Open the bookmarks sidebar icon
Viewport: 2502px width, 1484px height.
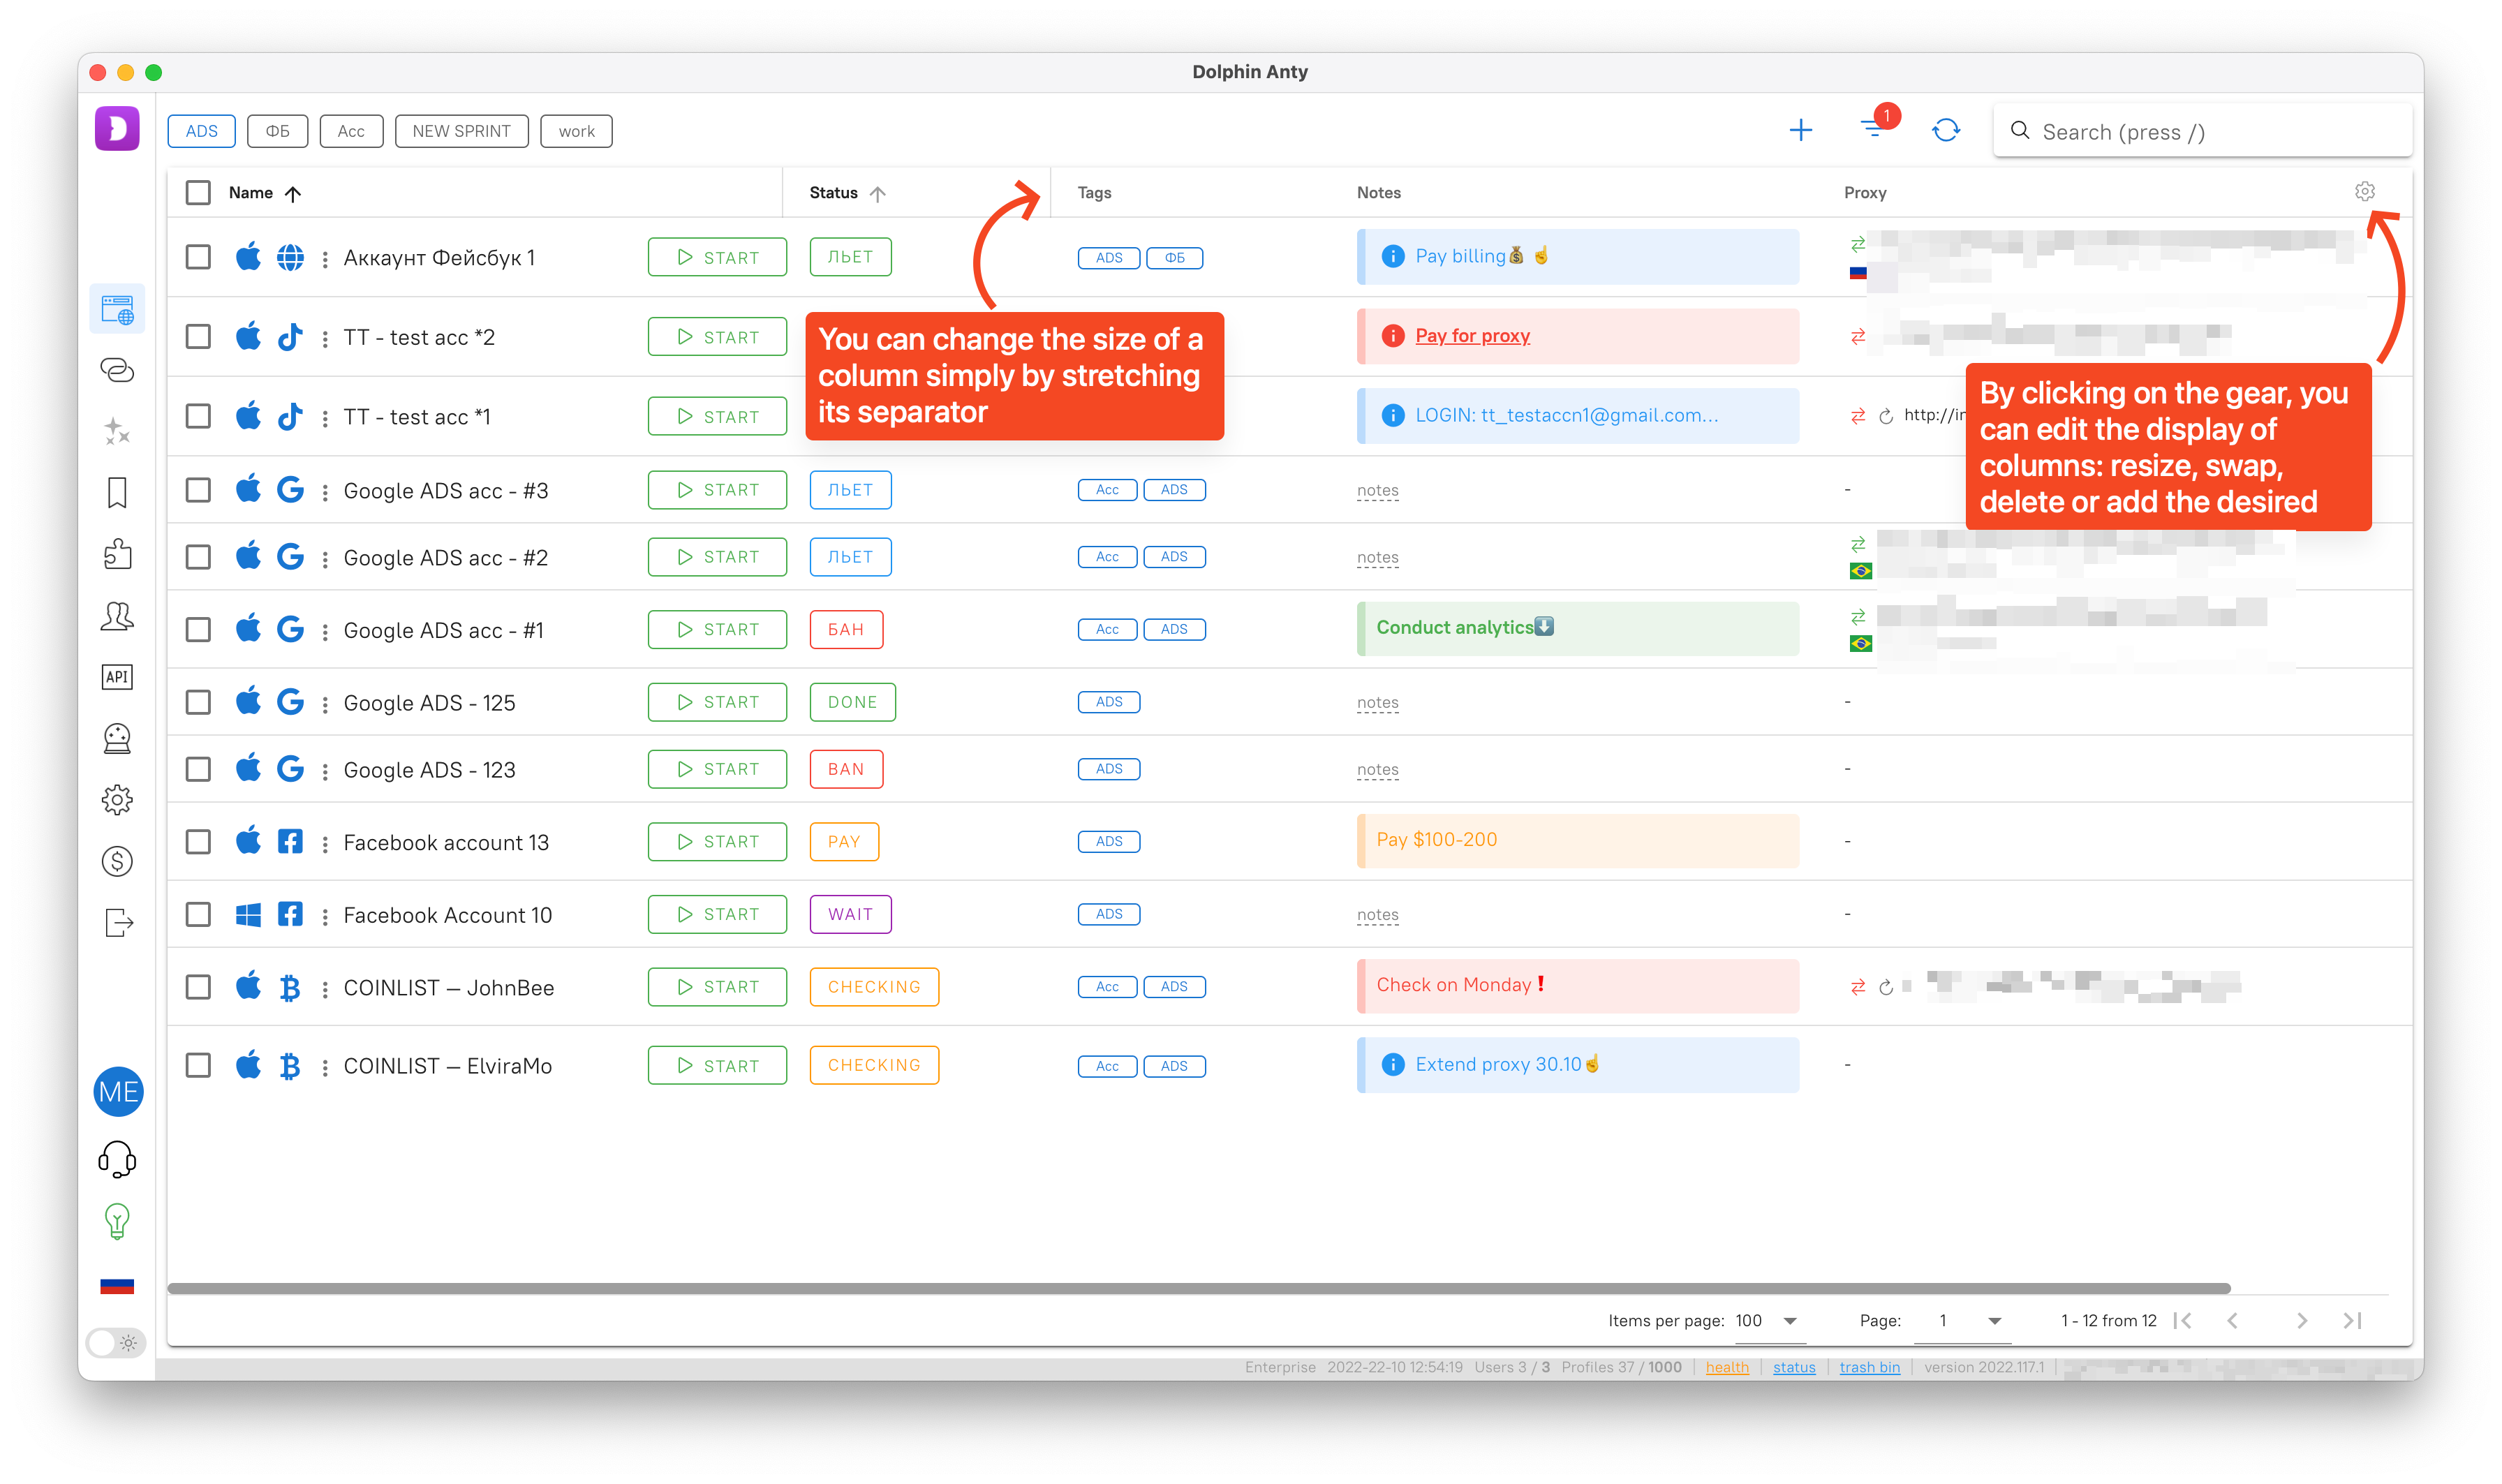117,492
